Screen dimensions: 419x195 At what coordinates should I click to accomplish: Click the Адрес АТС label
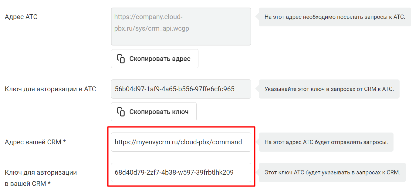[21, 17]
